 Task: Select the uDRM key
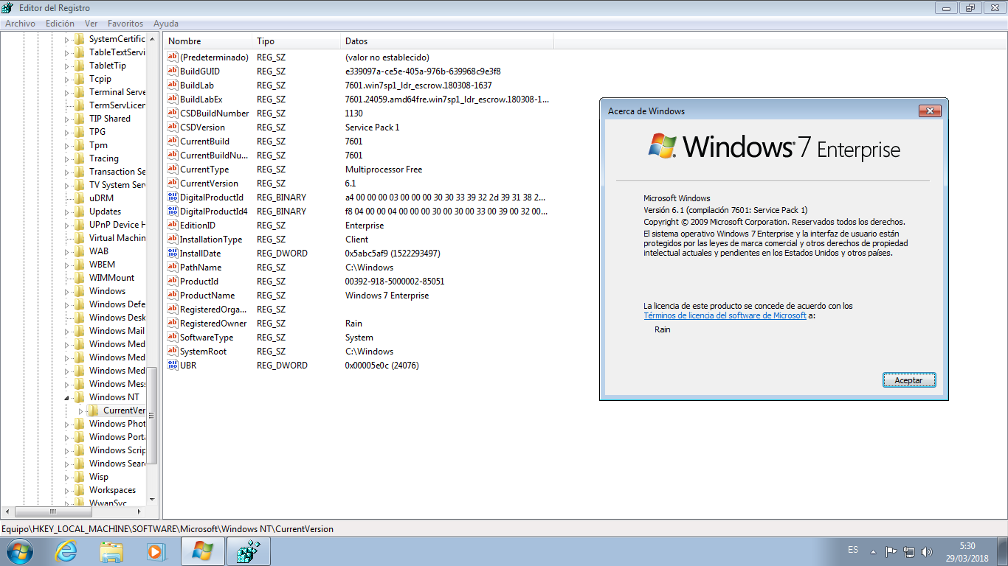coord(101,198)
